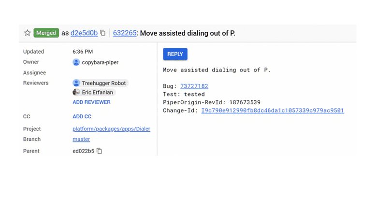Open the d2e5d0b commit link
Image resolution: width=378 pixels, height=207 pixels.
coord(84,33)
